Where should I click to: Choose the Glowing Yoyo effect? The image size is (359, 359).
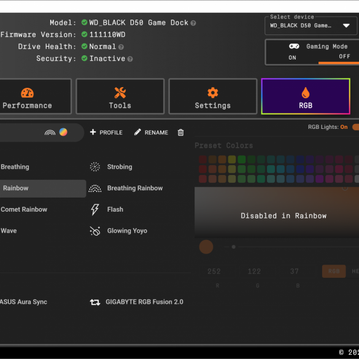click(127, 231)
